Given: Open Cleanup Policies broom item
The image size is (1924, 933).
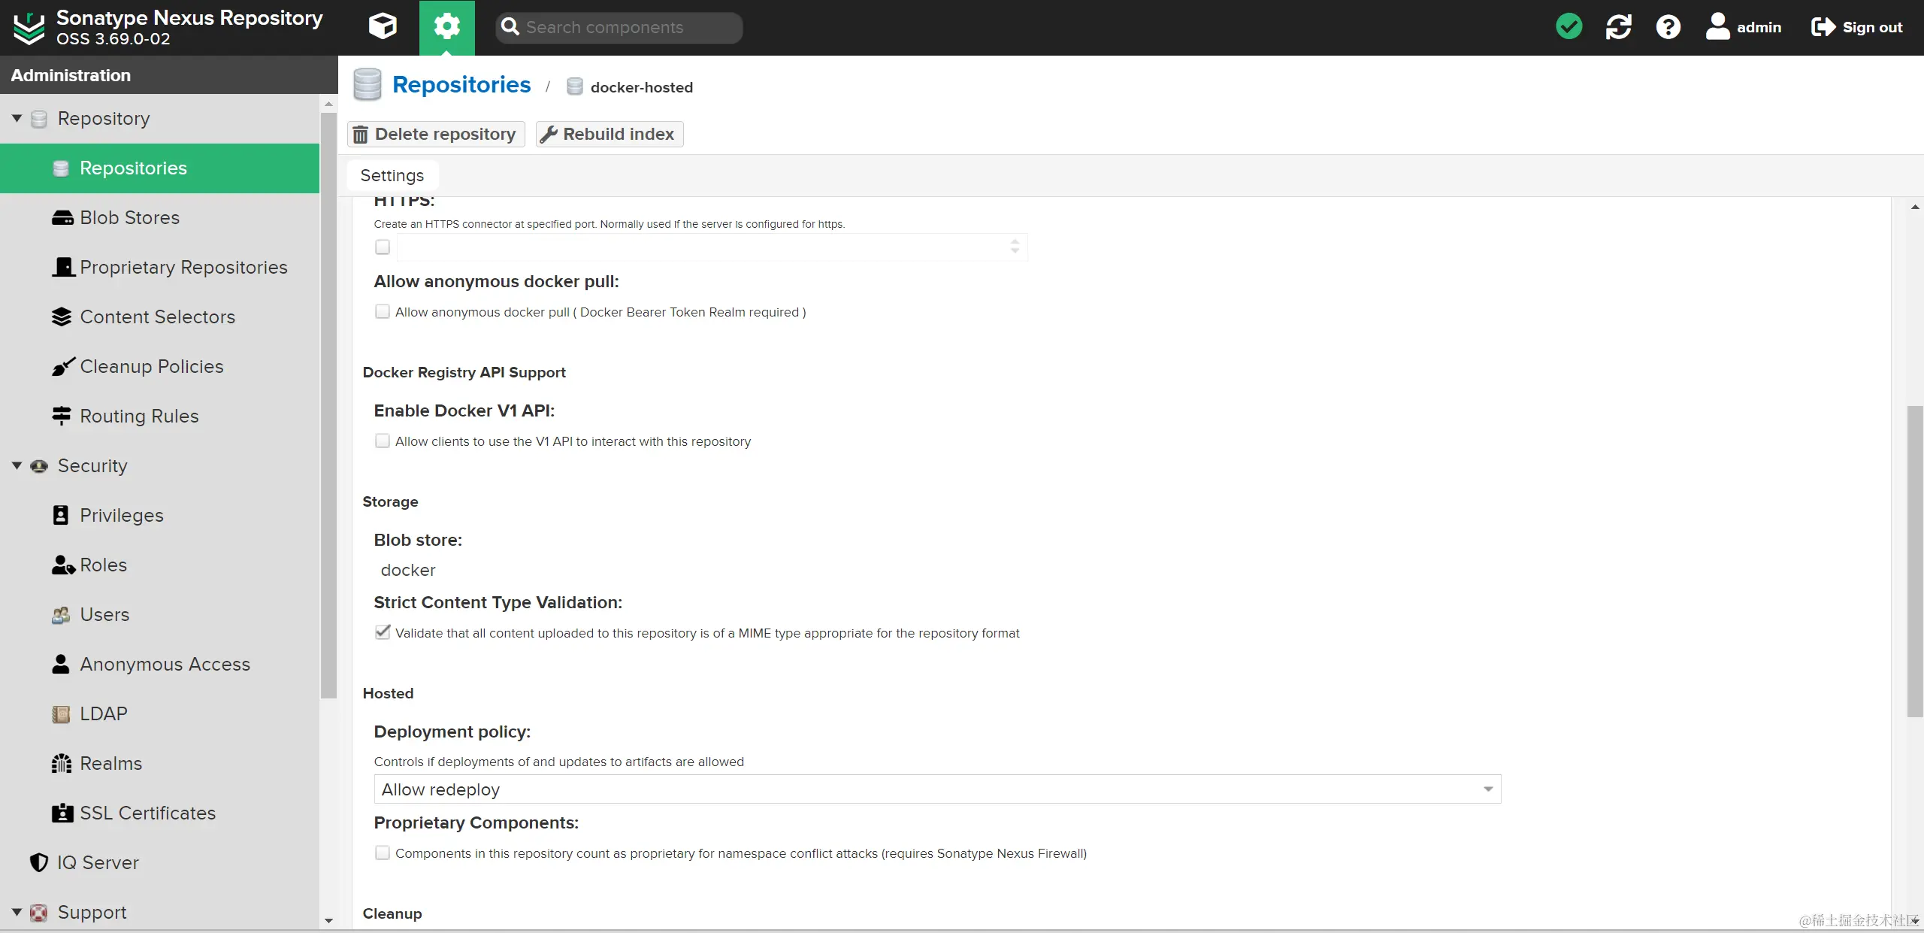Looking at the screenshot, I should point(151,366).
